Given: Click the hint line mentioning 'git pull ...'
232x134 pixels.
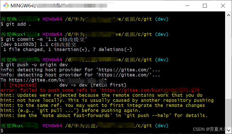Looking at the screenshot, I should [x=70, y=110].
